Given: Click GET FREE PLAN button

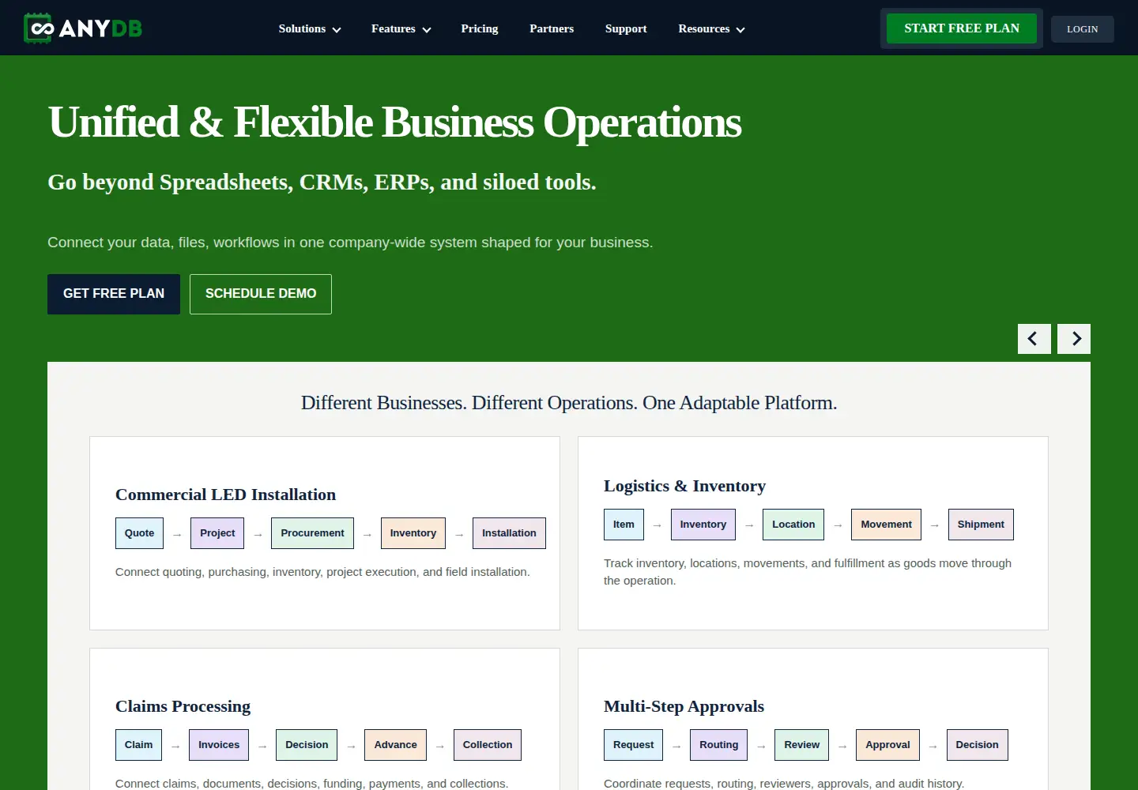Looking at the screenshot, I should tap(114, 294).
